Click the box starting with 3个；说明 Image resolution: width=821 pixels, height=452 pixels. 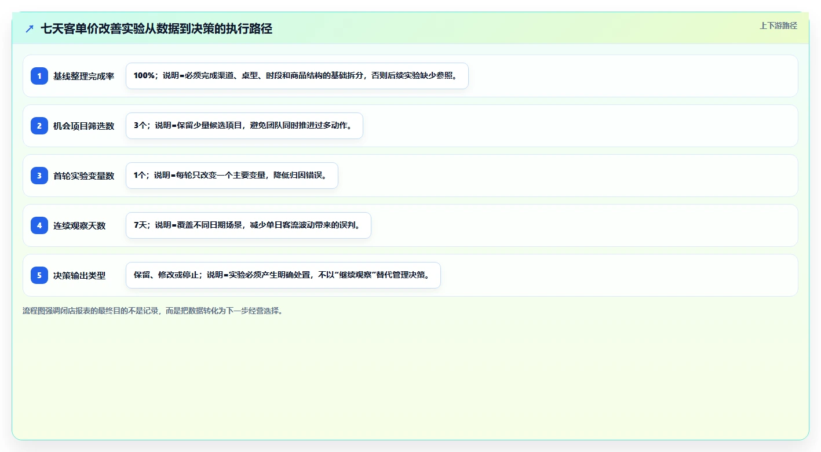(x=244, y=126)
